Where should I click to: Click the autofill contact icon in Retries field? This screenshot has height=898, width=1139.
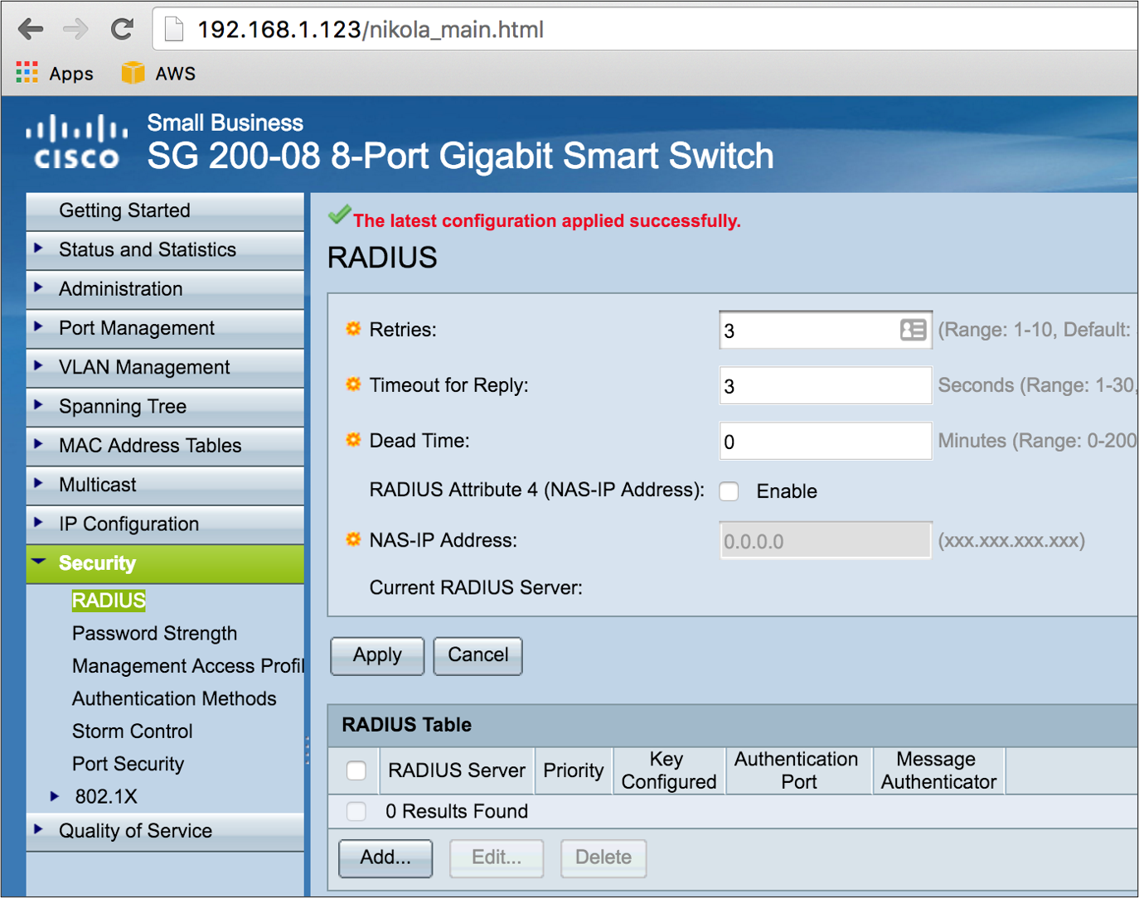pyautogui.click(x=913, y=330)
